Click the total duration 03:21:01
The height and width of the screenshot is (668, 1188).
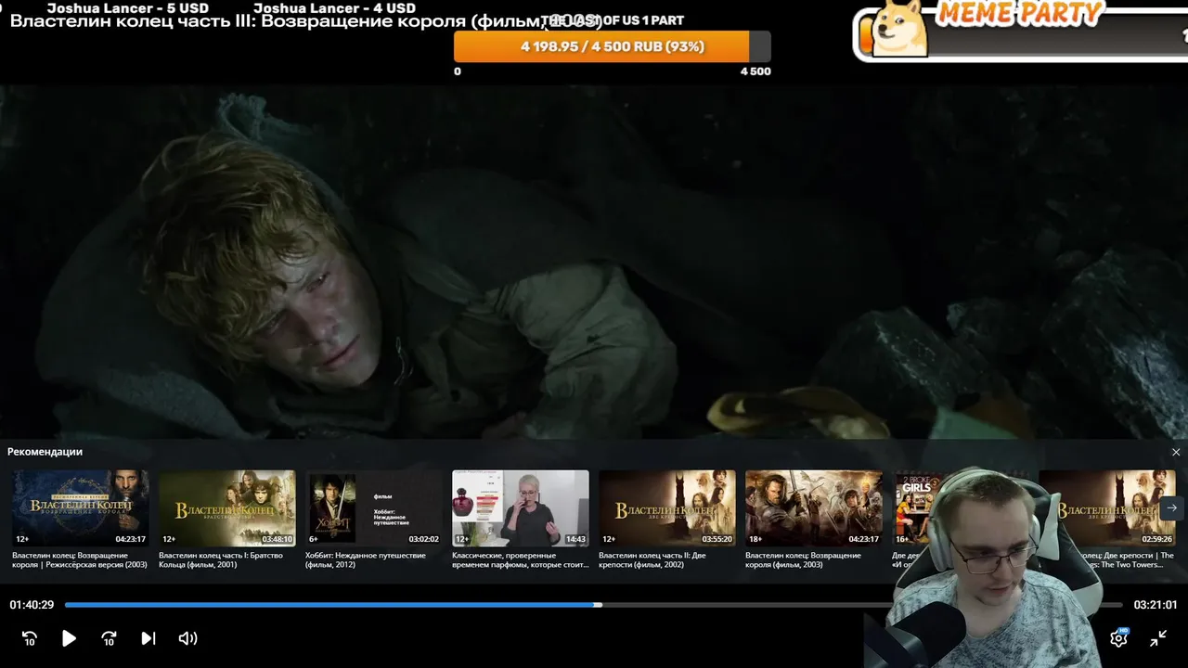[x=1156, y=605]
